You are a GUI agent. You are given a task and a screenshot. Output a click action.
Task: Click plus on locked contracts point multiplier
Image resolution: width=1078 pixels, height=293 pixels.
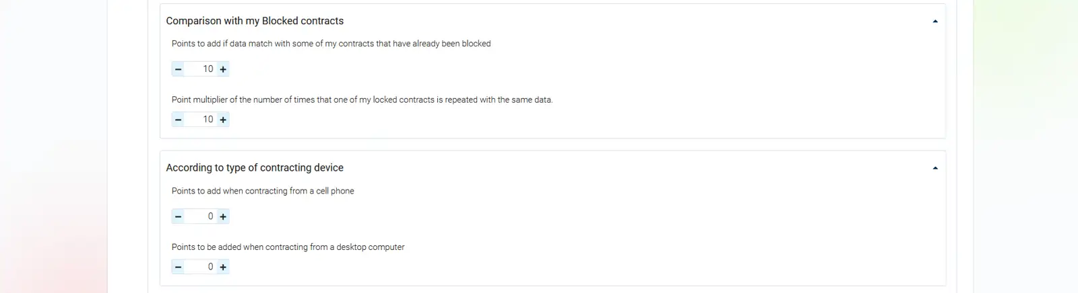point(223,120)
